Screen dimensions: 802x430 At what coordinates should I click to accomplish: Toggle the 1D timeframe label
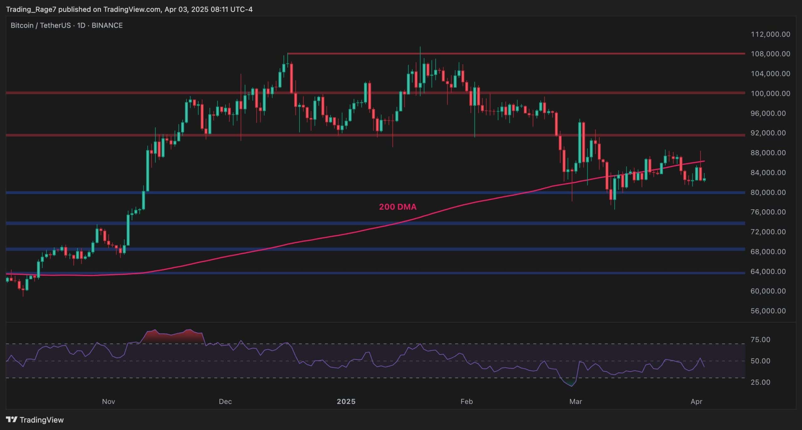81,25
